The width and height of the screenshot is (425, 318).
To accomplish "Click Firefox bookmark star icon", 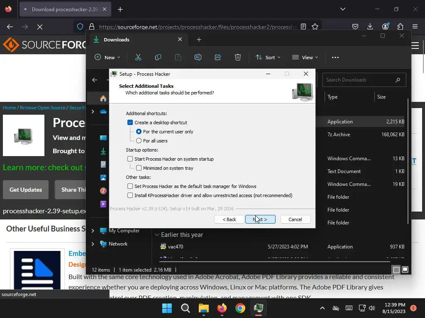I will pyautogui.click(x=315, y=26).
